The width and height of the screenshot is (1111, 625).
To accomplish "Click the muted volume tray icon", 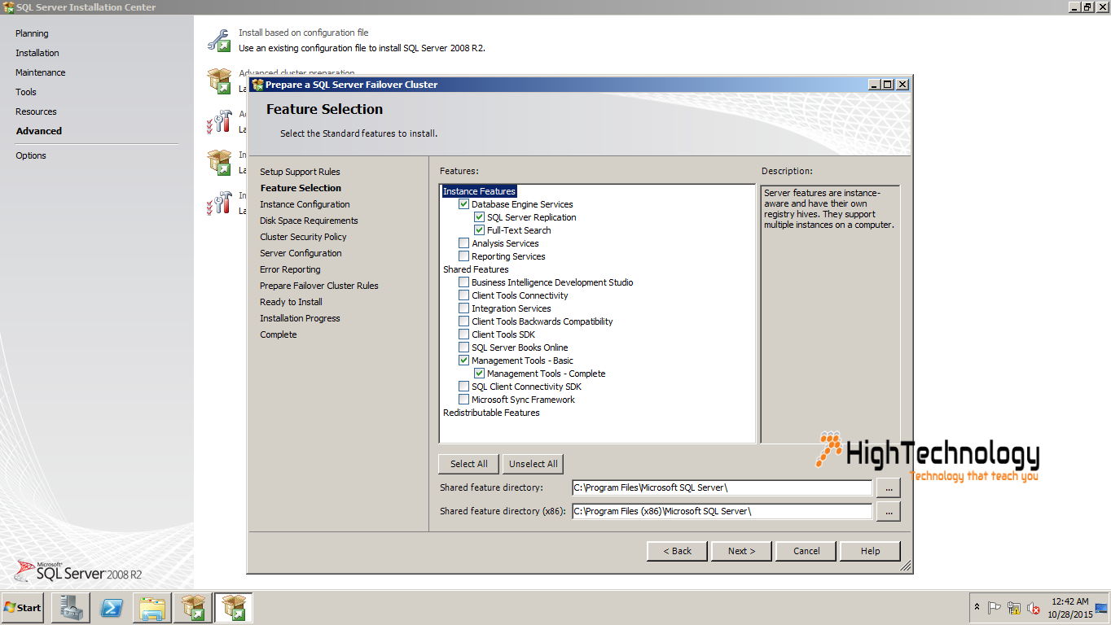I will pyautogui.click(x=1034, y=608).
